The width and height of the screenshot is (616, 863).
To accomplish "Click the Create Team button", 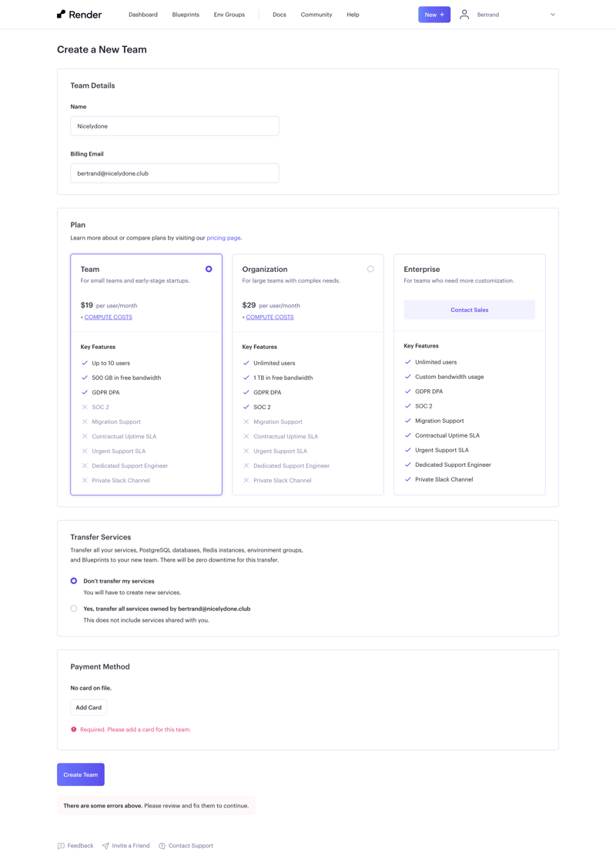I will pos(80,774).
